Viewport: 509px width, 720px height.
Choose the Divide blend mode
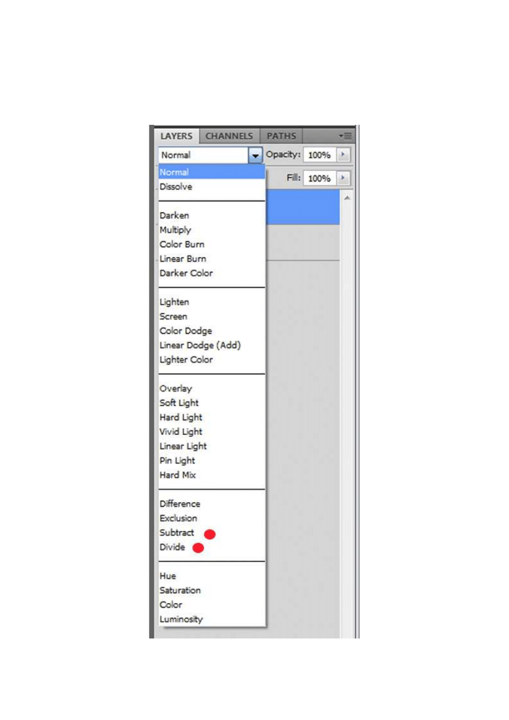[x=173, y=547]
